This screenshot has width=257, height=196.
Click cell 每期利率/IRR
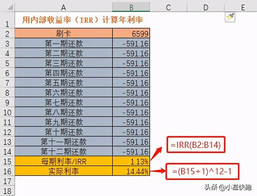pyautogui.click(x=63, y=161)
